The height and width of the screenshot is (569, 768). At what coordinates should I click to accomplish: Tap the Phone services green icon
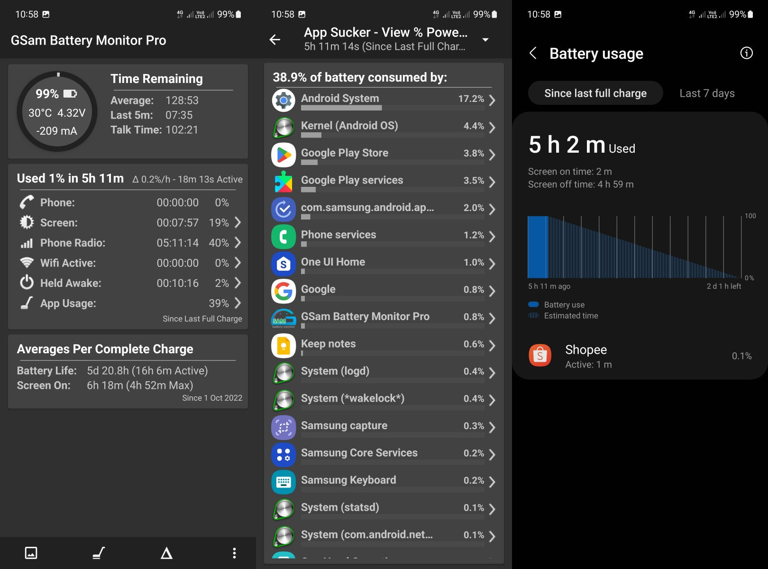click(283, 237)
